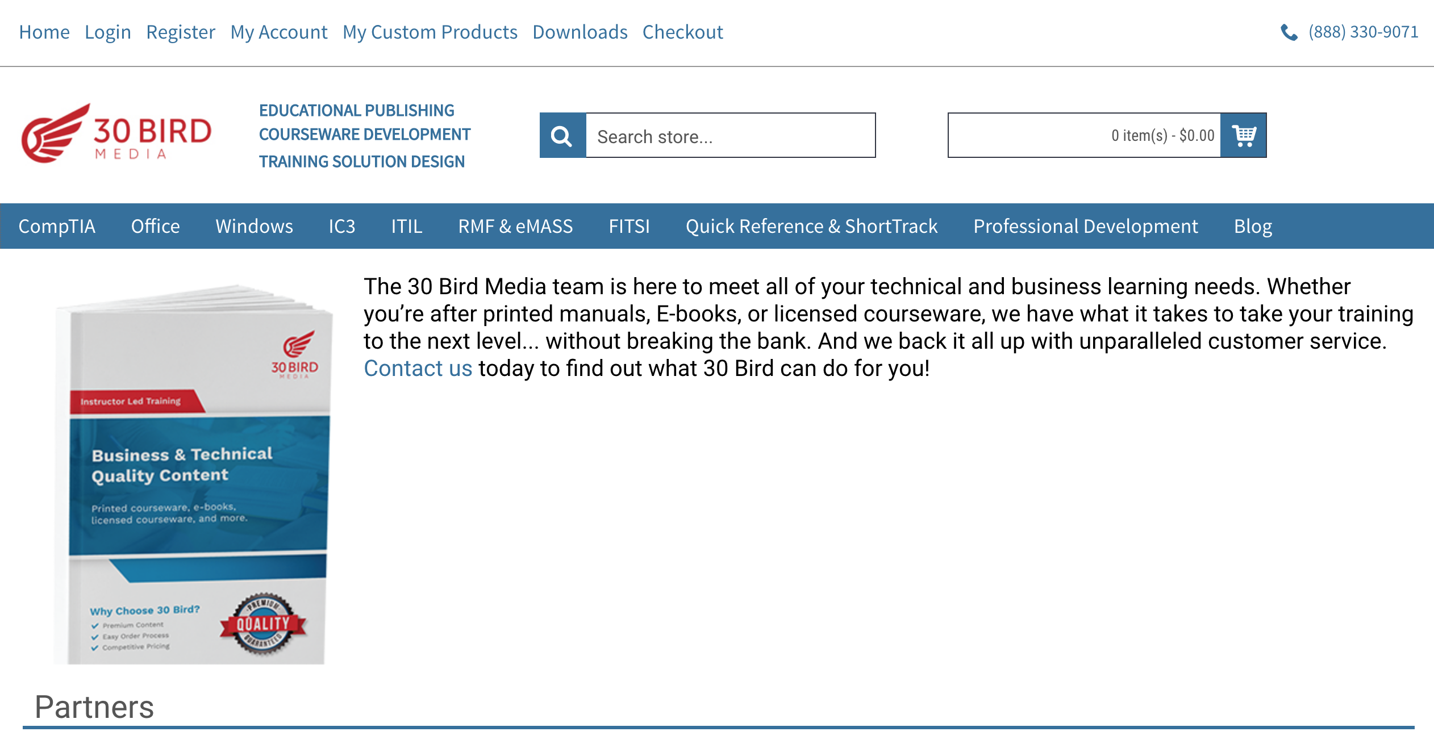Viewport: 1434px width, 744px height.
Task: Call the (888) 330-9071 phone number link
Action: click(1363, 32)
